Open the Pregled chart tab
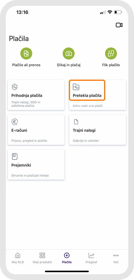This screenshot has width=134, height=280. (91, 258)
